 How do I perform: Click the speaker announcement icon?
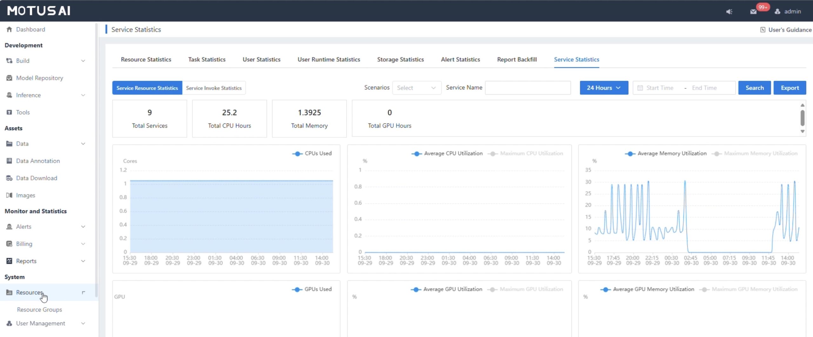729,12
